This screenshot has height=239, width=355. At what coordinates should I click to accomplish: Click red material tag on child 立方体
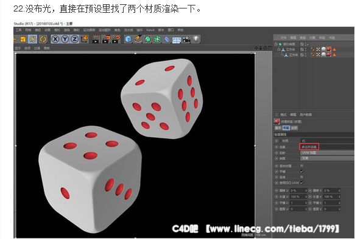coord(329,55)
